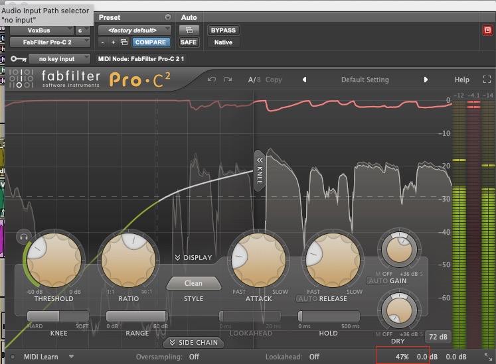Click the Ratio knob
The height and width of the screenshot is (364, 496).
click(x=128, y=261)
